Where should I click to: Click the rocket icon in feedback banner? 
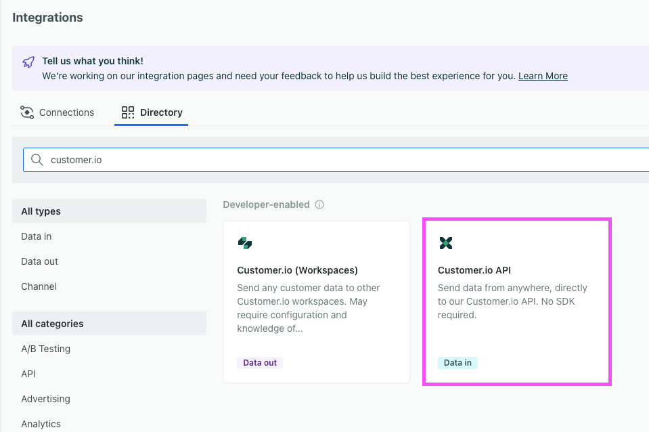click(x=28, y=62)
